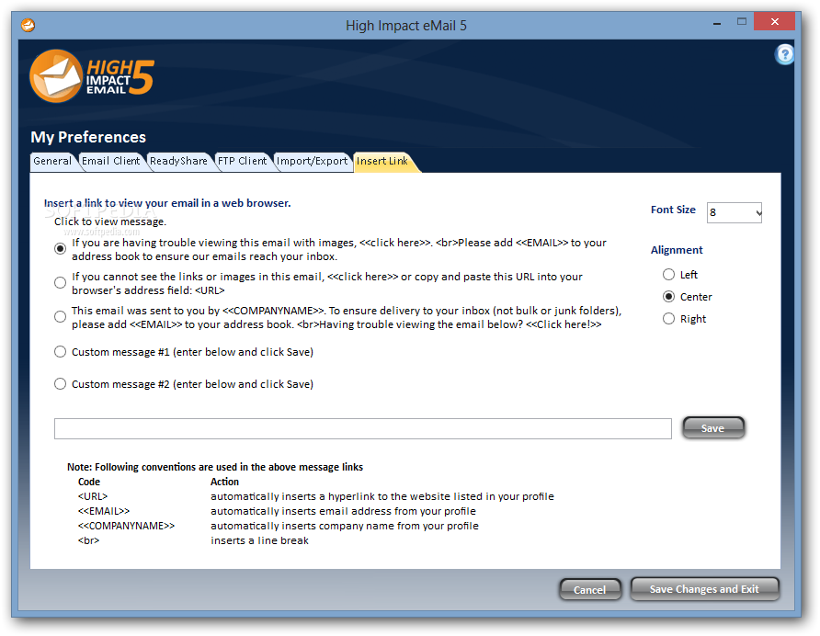Click the '<<EMAIL>>' code entry in the notes
Viewport: 820px width, 636px height.
tap(104, 511)
